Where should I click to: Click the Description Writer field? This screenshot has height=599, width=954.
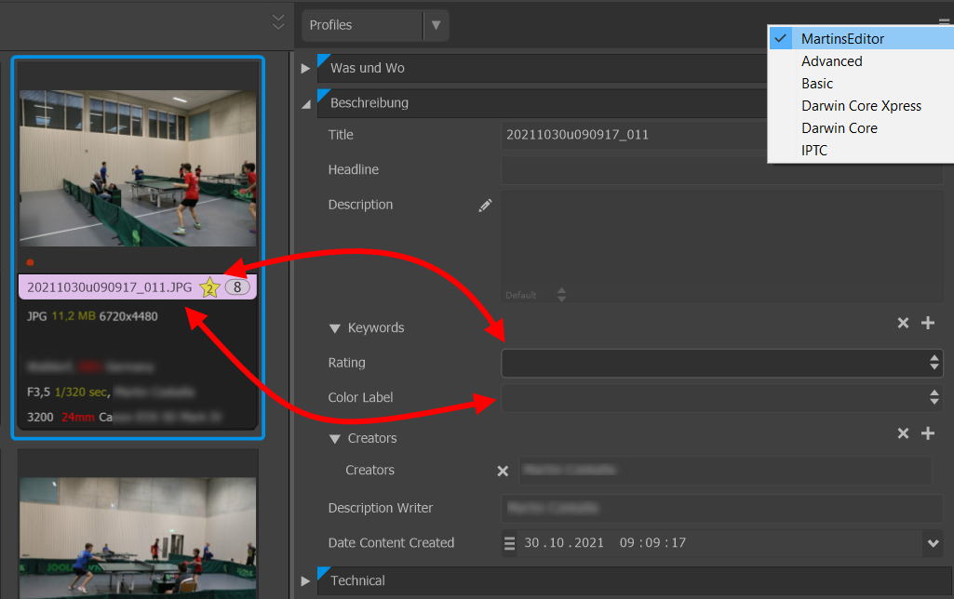pos(721,509)
